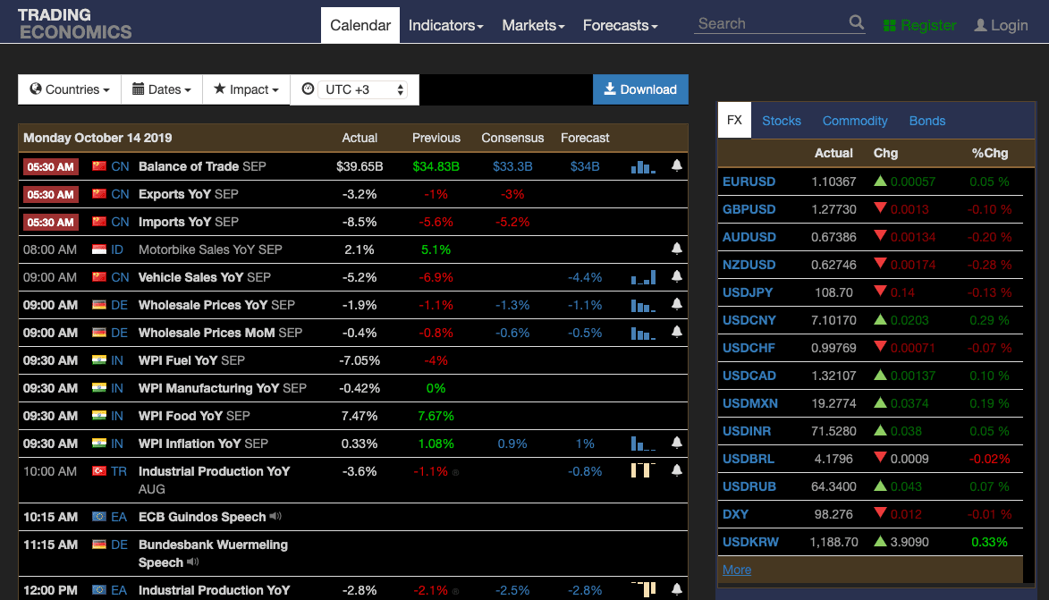Open the USDJPY currency pair
The height and width of the screenshot is (600, 1049).
point(748,292)
